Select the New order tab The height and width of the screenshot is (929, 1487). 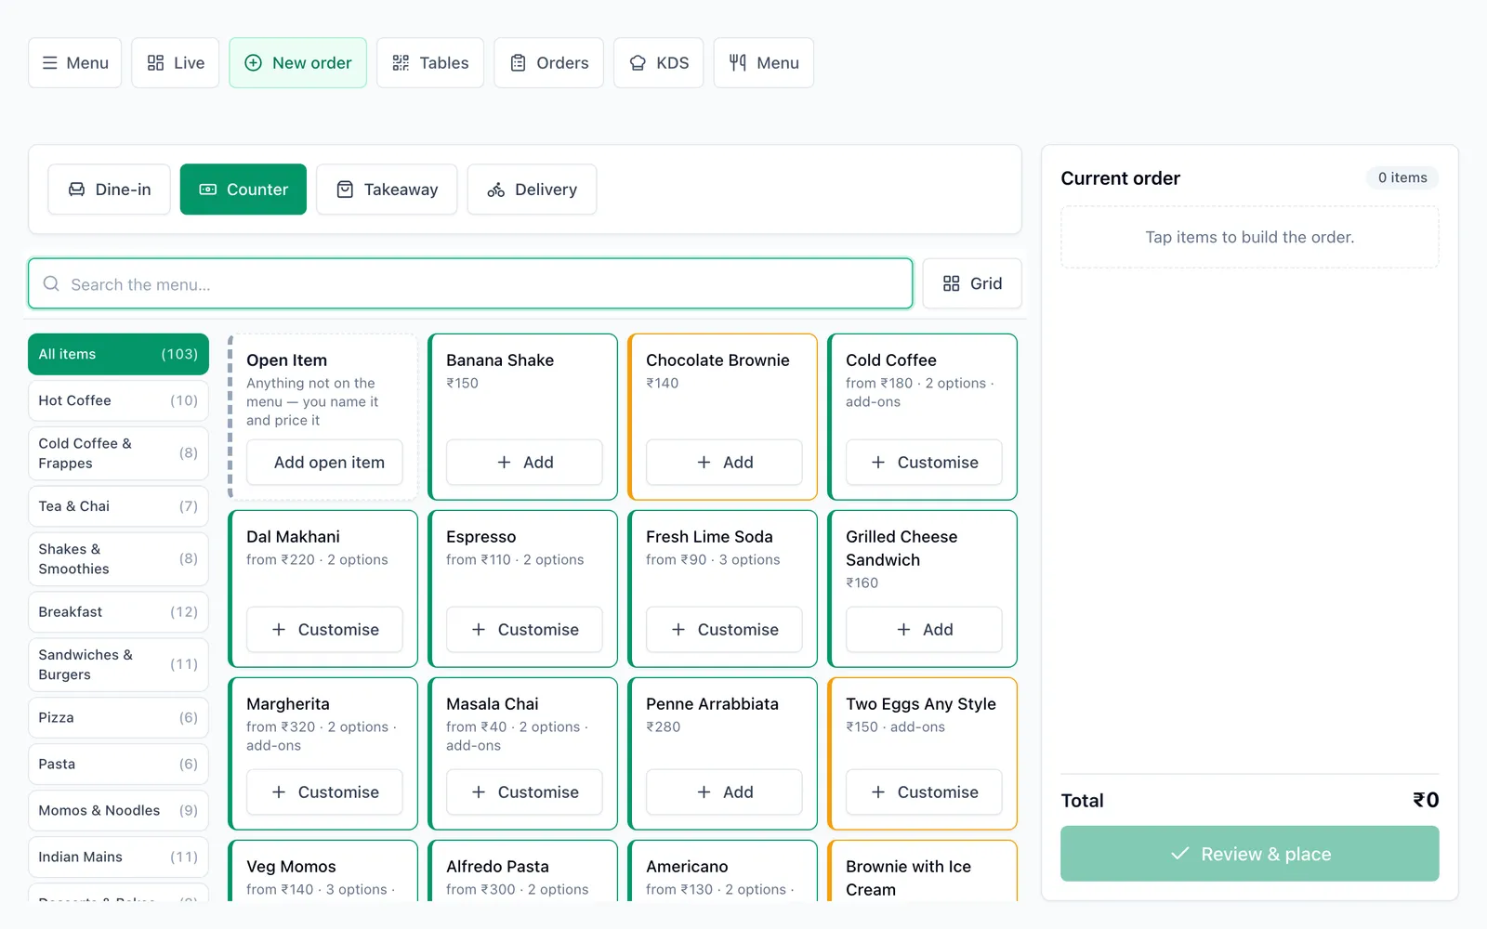(298, 63)
